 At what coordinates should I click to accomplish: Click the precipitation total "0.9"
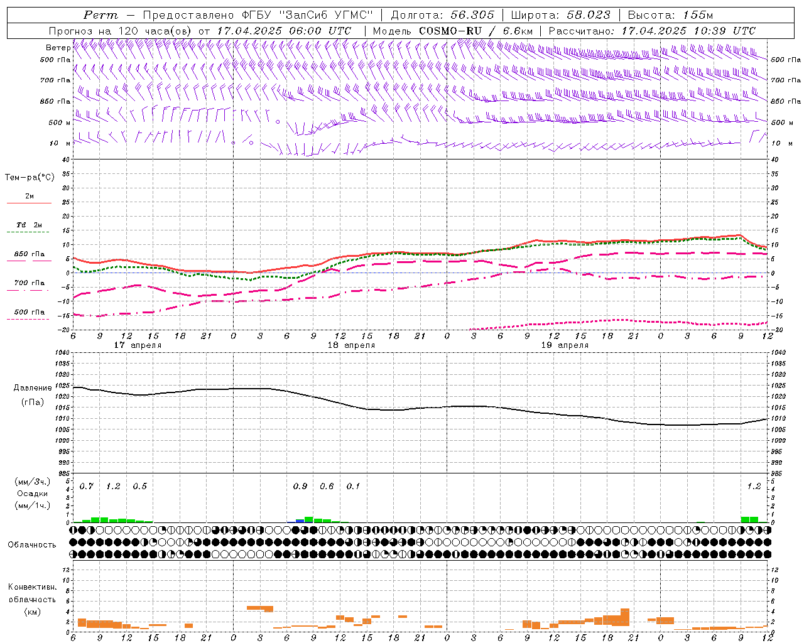click(x=300, y=487)
